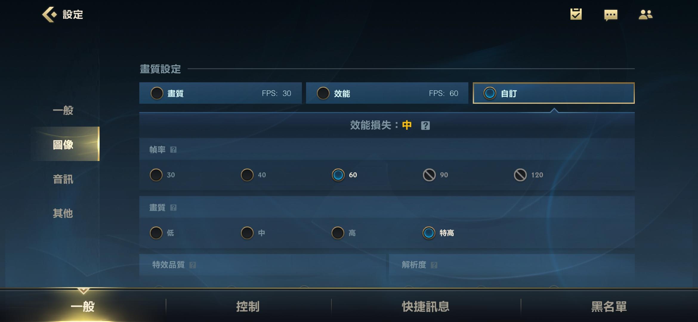
Task: Choose the 畫質 FPS 30 preset
Action: pyautogui.click(x=220, y=93)
